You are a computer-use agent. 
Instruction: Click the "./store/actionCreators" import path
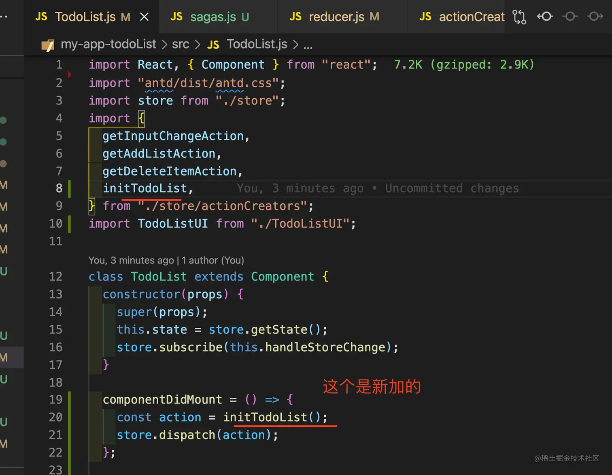(x=222, y=206)
